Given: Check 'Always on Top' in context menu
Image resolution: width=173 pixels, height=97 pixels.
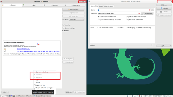Looking at the screenshot, I should 35,85.
